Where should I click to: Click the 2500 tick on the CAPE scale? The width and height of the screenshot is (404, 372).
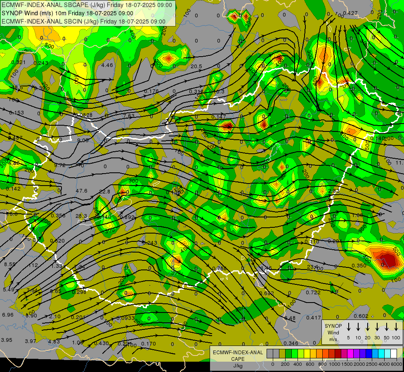click(372, 364)
